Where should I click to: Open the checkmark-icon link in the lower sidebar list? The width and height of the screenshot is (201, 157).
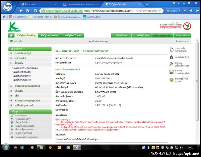tap(21, 115)
